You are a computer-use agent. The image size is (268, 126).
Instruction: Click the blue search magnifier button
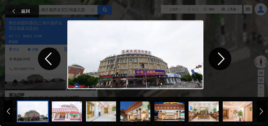[x=105, y=10]
